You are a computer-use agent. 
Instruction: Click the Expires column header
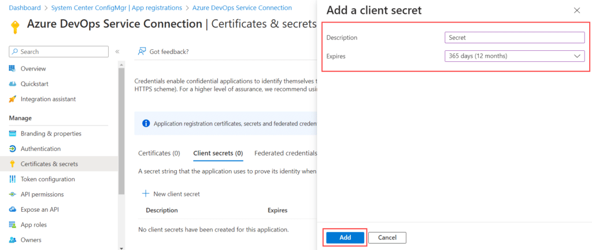pos(277,210)
